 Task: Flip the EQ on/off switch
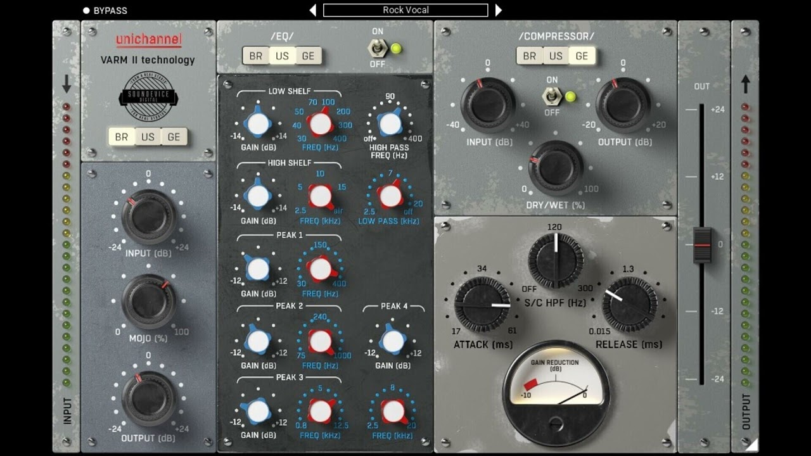pyautogui.click(x=379, y=48)
